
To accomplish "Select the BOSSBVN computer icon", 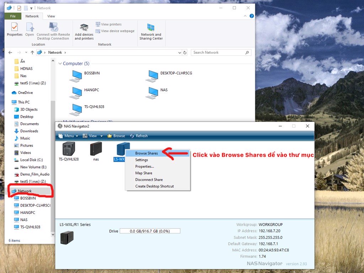I will click(76, 76).
